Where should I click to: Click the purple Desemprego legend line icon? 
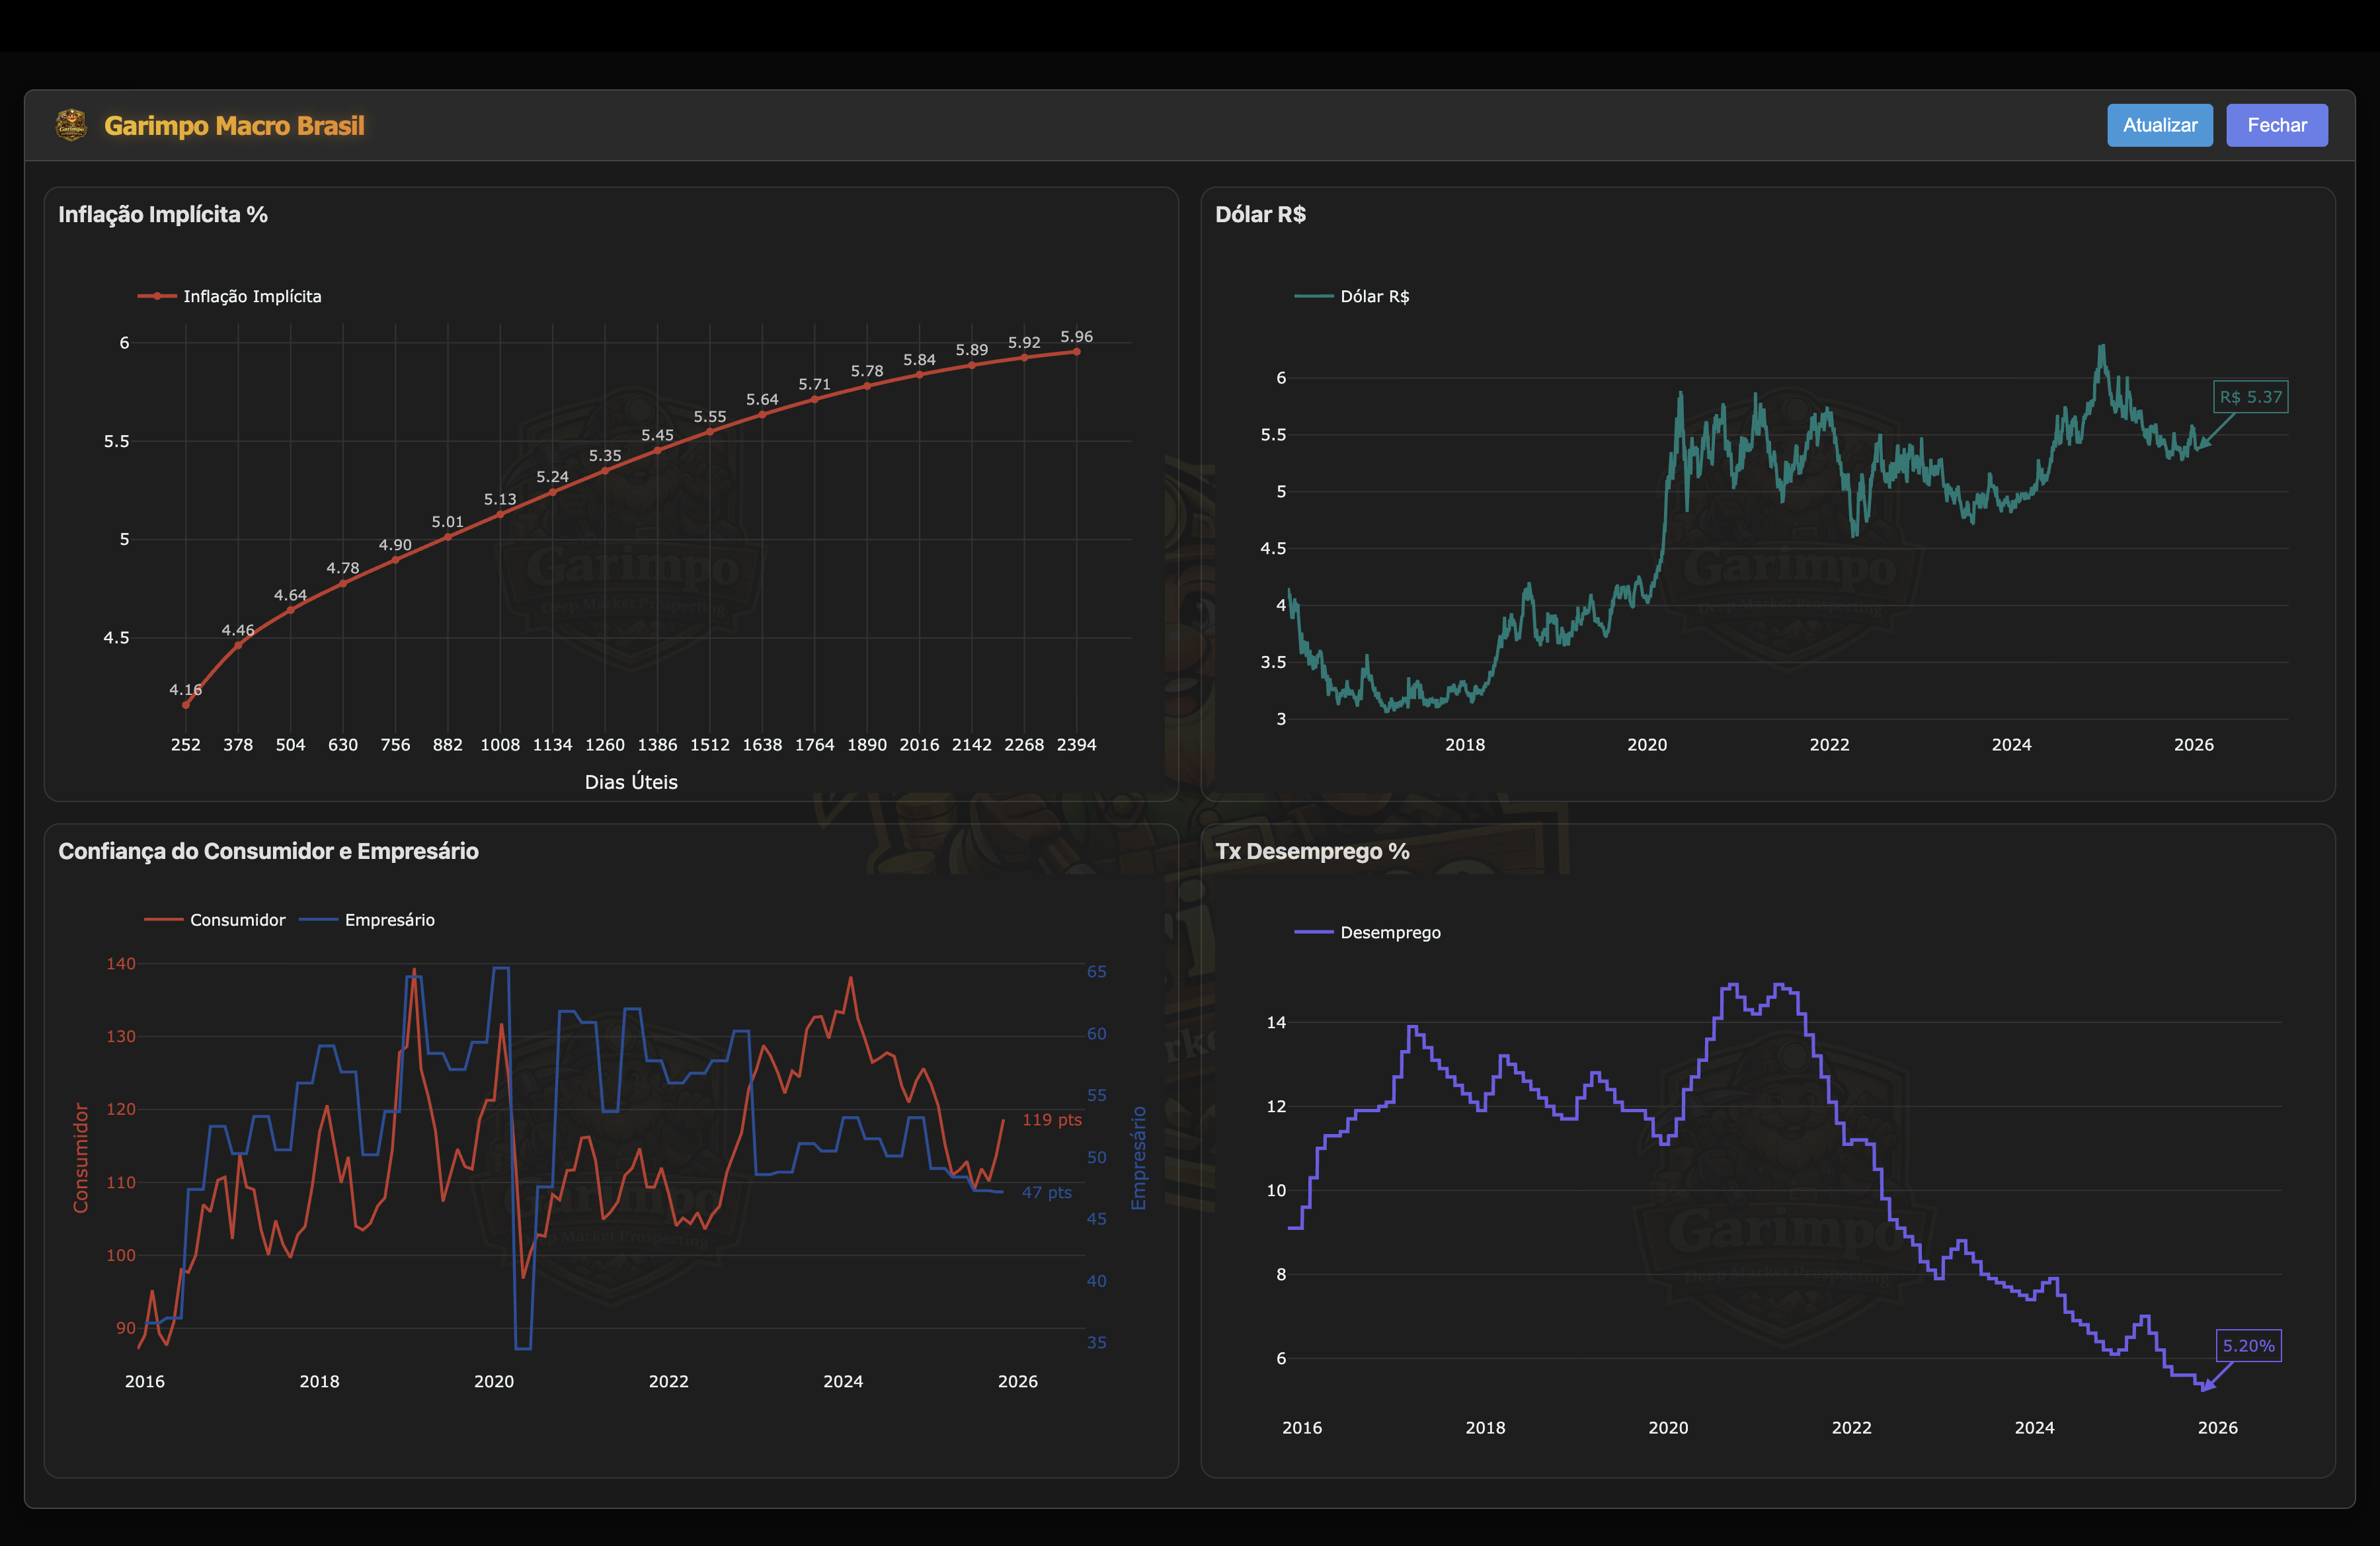[1313, 932]
